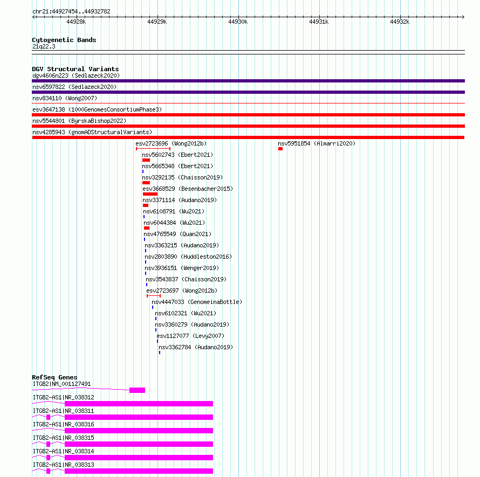
Task: Click the 44932k ruler position
Action: [x=400, y=22]
